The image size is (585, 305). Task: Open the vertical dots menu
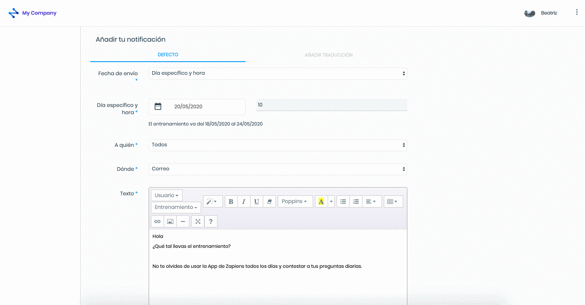click(577, 13)
